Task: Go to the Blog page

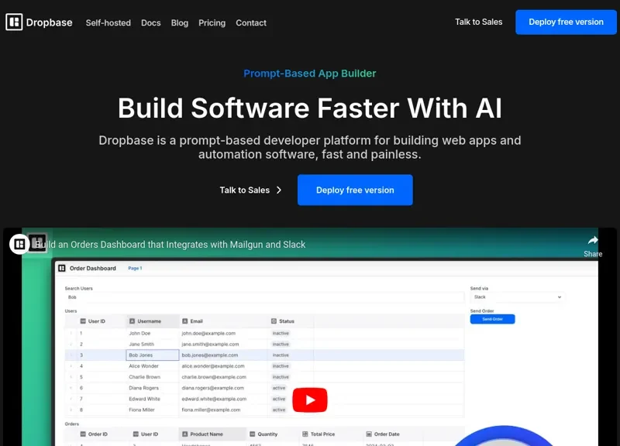Action: (180, 23)
